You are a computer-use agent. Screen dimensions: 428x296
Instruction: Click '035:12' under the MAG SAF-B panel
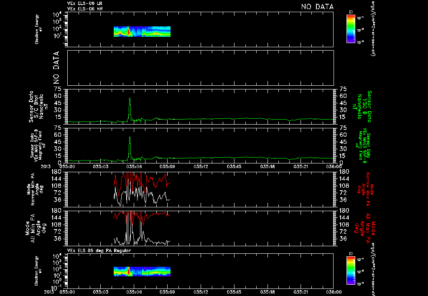coord(201,166)
